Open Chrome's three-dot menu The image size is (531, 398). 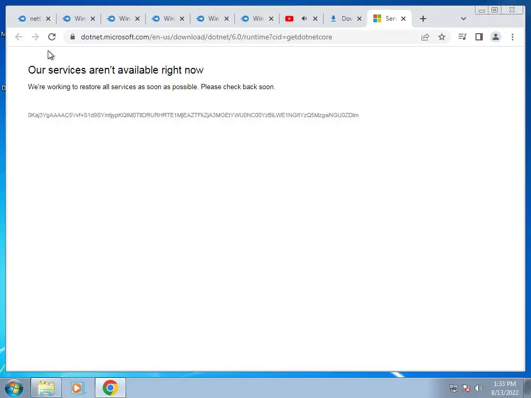click(x=512, y=37)
